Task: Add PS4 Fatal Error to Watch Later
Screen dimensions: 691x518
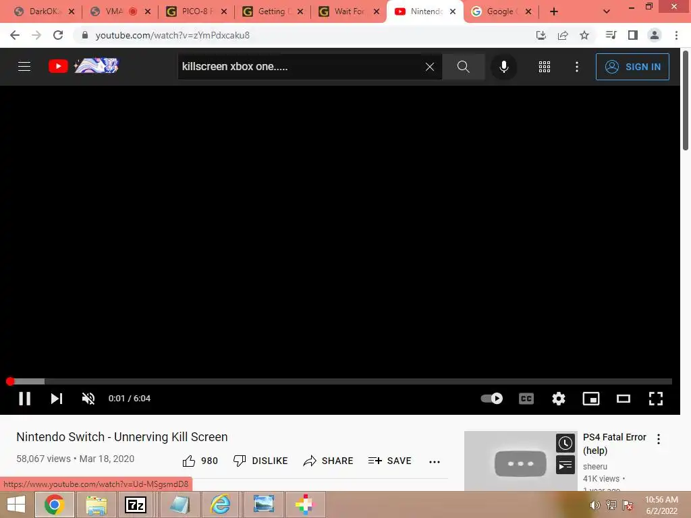Action: [565, 443]
